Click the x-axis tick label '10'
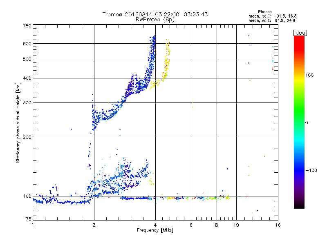Screen dimensions: 327x245 click(x=236, y=225)
